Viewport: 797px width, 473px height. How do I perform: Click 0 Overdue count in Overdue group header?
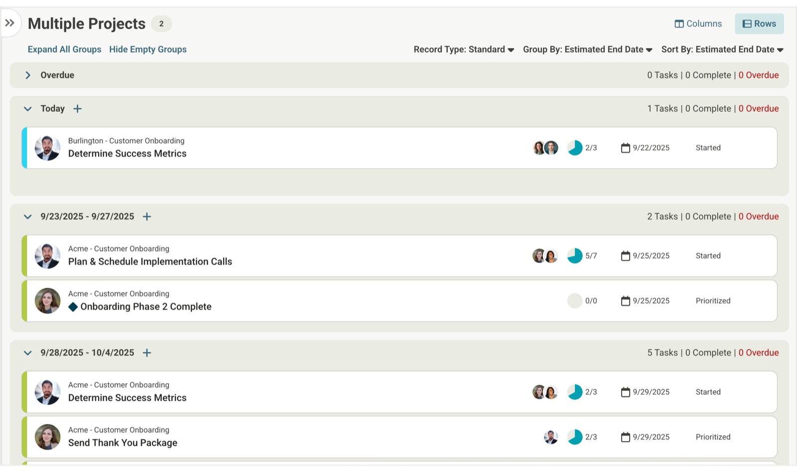click(x=759, y=75)
